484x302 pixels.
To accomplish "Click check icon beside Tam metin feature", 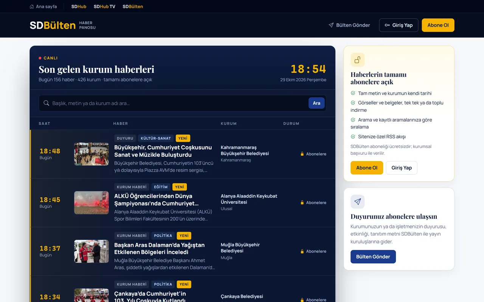I will (x=353, y=93).
